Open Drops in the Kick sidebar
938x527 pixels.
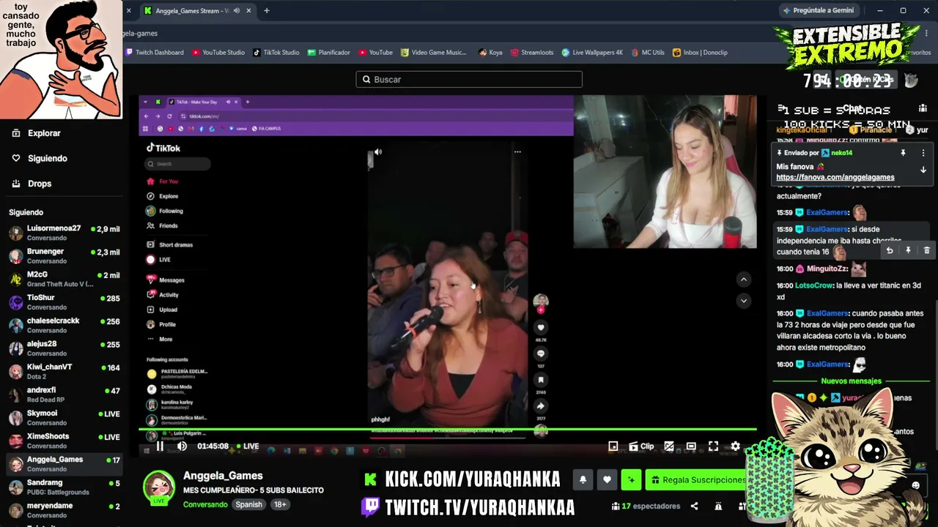[40, 184]
